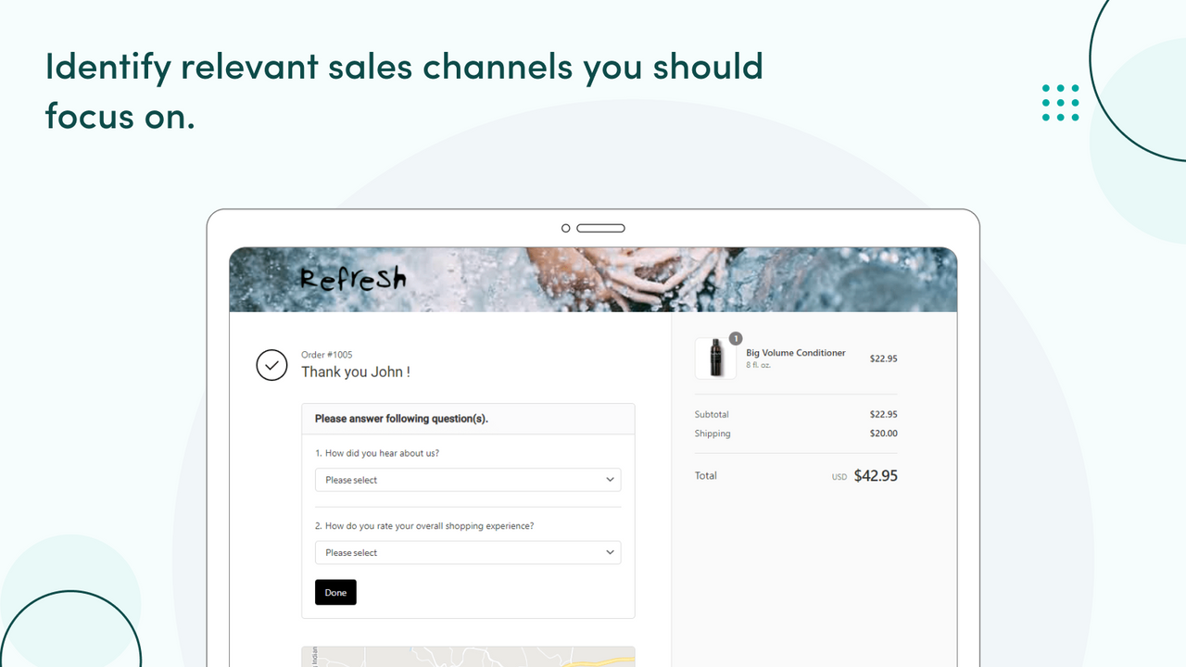
Task: Click the Done button
Action: click(334, 592)
